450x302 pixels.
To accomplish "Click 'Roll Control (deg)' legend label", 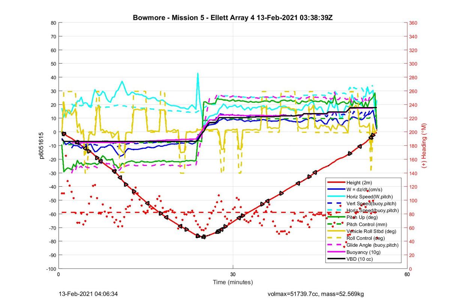I will point(366,238).
